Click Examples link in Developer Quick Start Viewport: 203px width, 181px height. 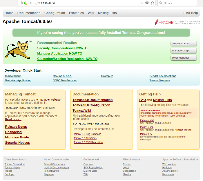pos(107,76)
